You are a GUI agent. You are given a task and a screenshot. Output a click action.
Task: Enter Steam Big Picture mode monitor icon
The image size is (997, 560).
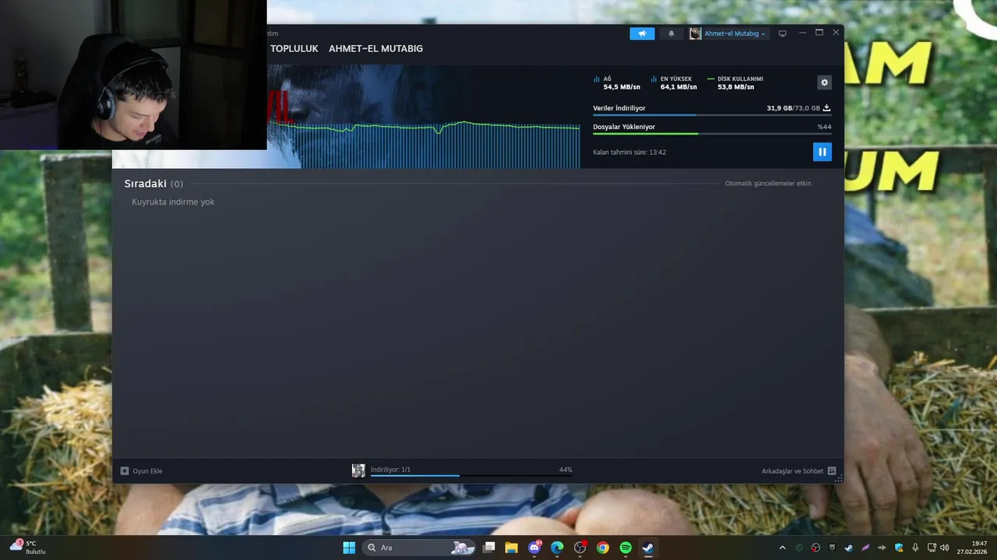[783, 33]
